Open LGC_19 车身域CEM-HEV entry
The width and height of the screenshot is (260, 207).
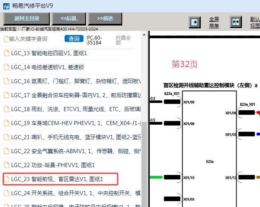[76, 123]
